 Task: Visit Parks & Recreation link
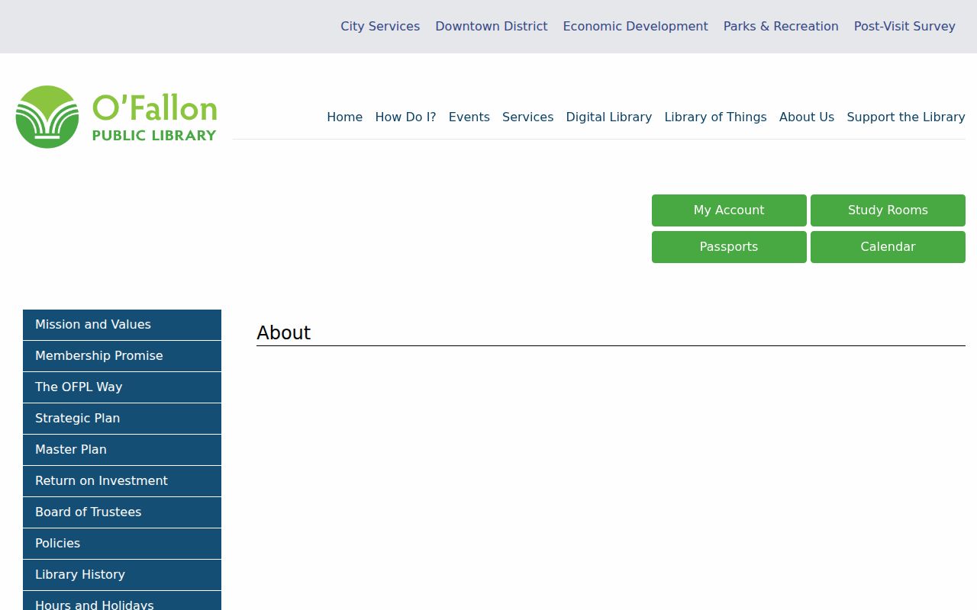[781, 27]
